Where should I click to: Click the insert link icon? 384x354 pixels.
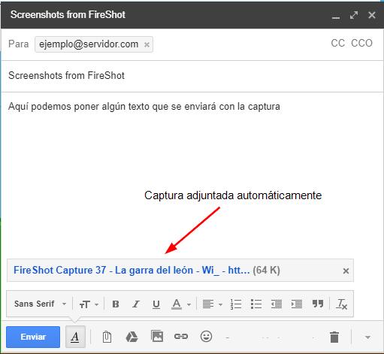[181, 336]
